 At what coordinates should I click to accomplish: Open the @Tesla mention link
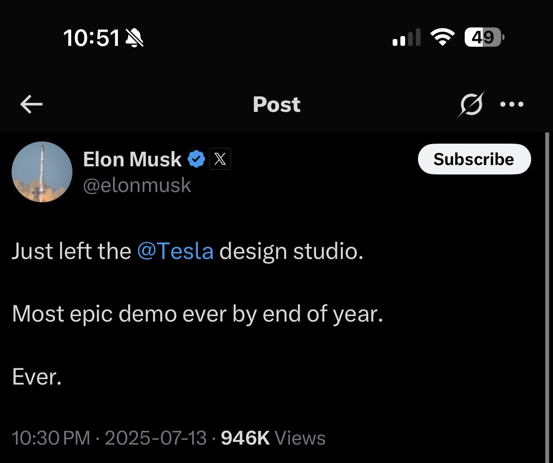click(175, 251)
